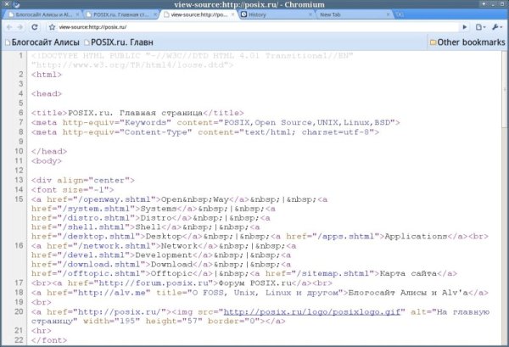Switch to the POSIX.ru Главная tab
This screenshot has height=347, width=509.
tap(121, 14)
